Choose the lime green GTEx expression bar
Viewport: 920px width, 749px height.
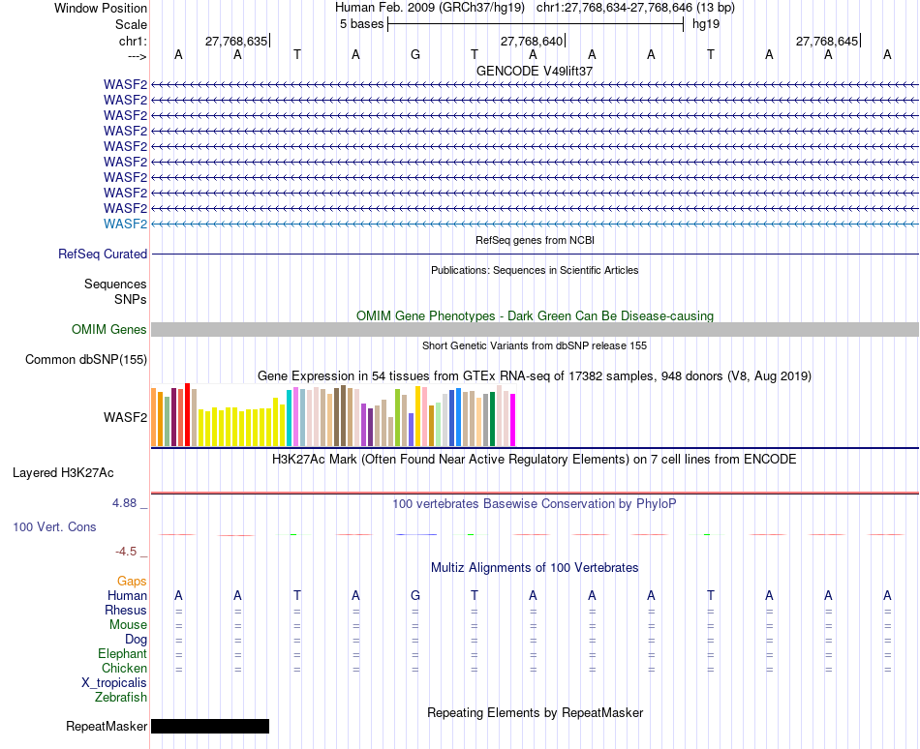397,418
